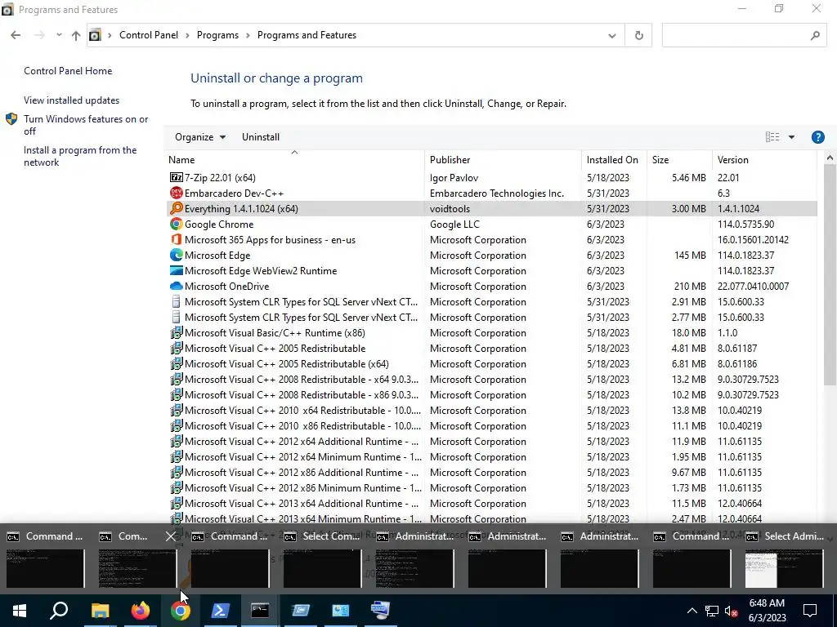Select the Everything search tool icon

[x=177, y=208]
